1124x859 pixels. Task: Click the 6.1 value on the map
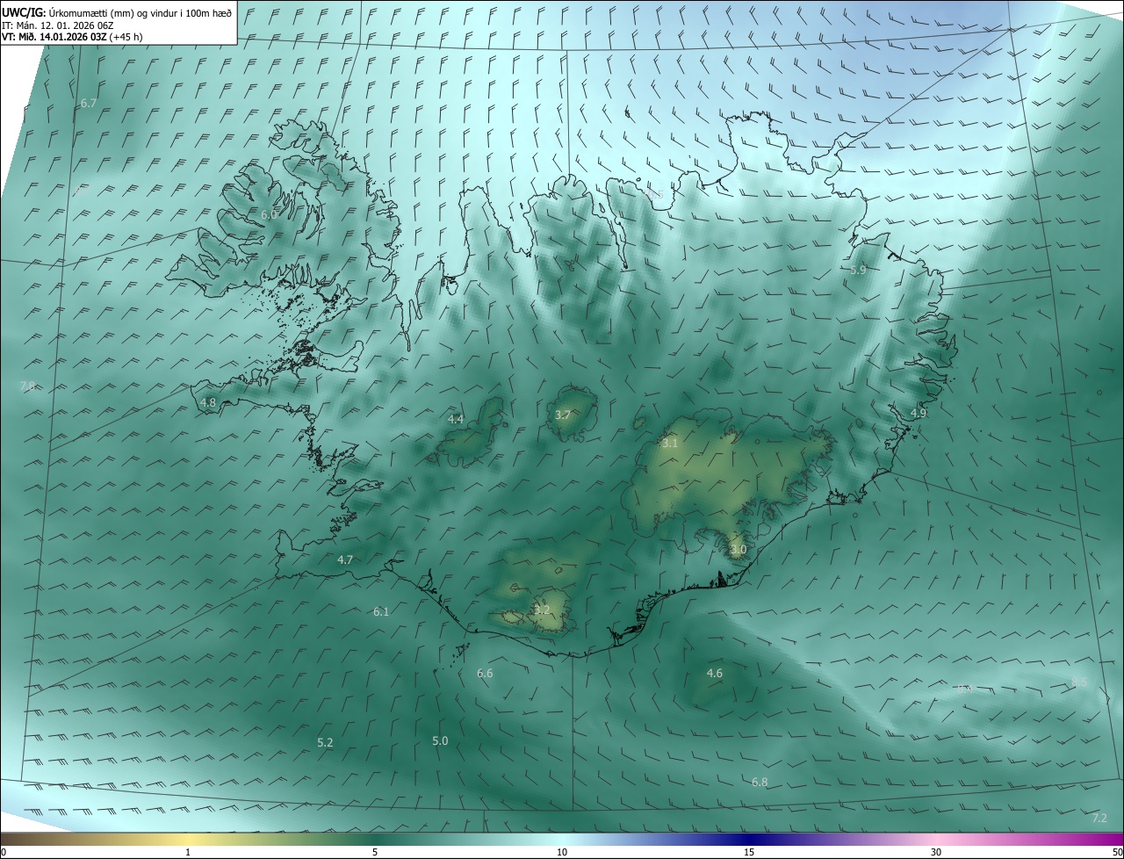click(381, 611)
